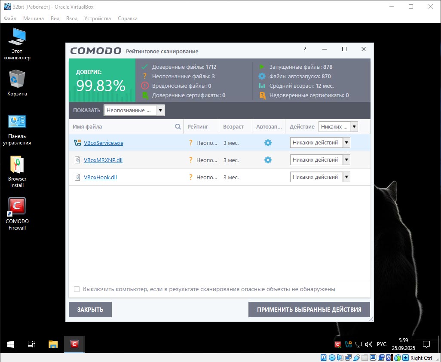
Task: Open the VBoxMRXNP.dll link
Action: pos(103,160)
